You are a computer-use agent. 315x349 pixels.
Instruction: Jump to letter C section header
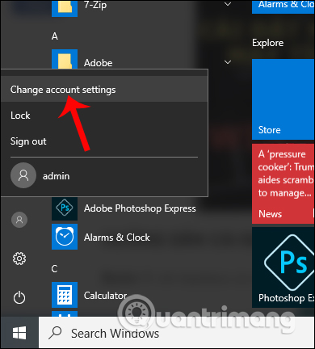[54, 269]
